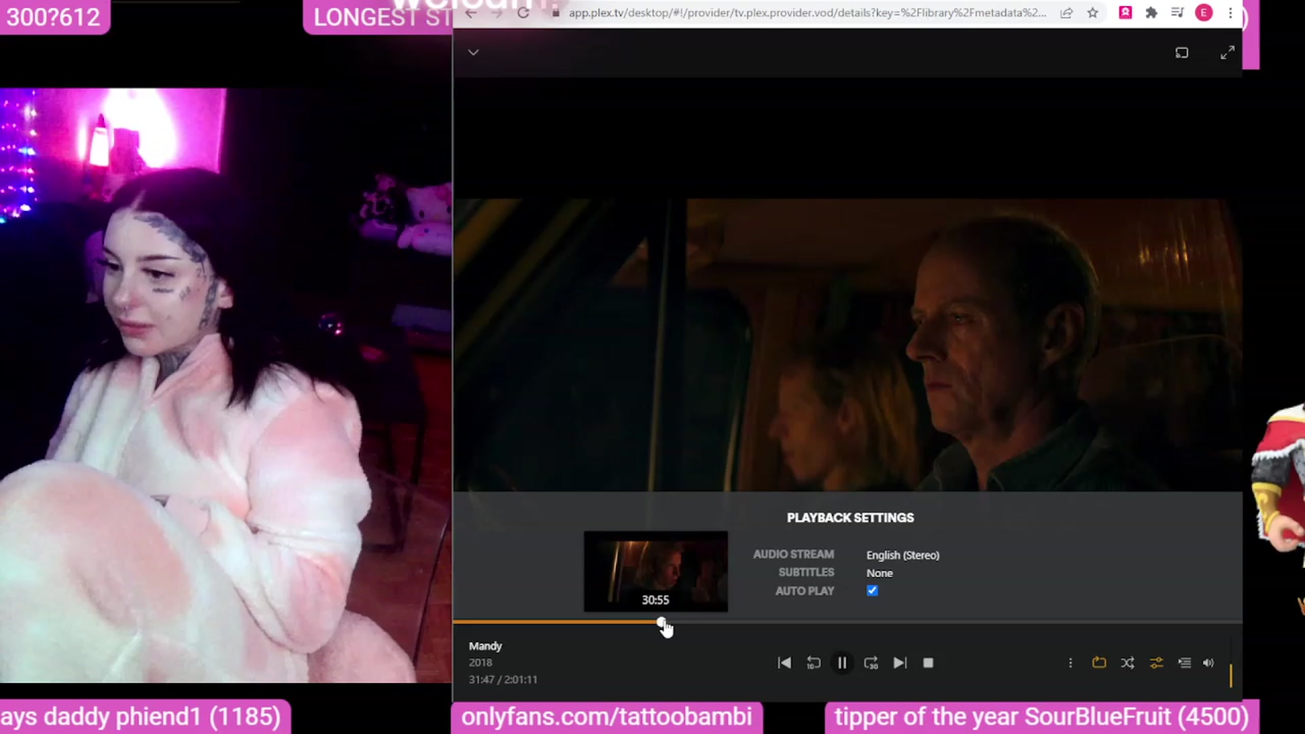
Task: Jump to previous item in Plex player
Action: pyautogui.click(x=784, y=663)
